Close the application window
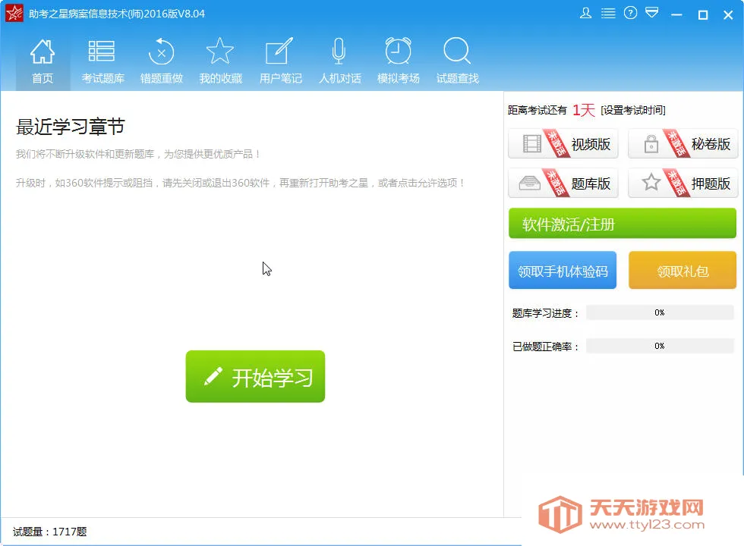Screen dimensions: 744x546 pos(728,14)
